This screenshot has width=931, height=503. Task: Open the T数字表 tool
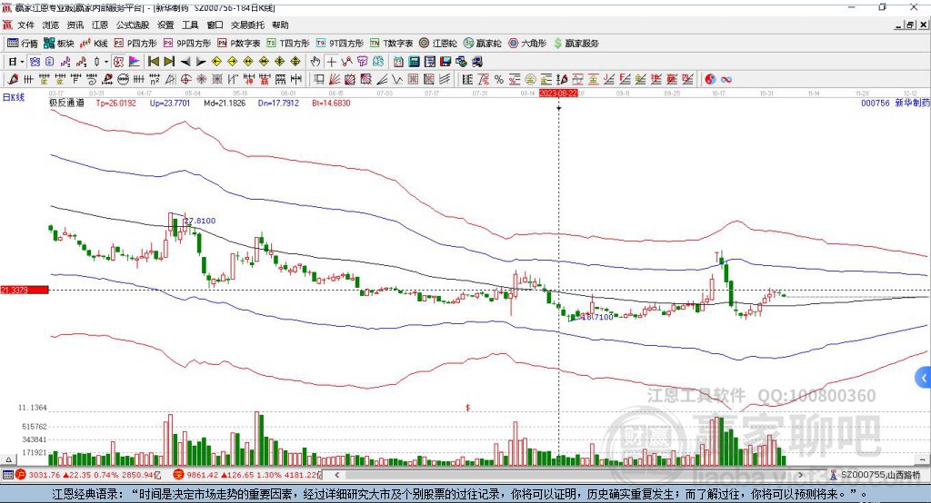coord(391,44)
